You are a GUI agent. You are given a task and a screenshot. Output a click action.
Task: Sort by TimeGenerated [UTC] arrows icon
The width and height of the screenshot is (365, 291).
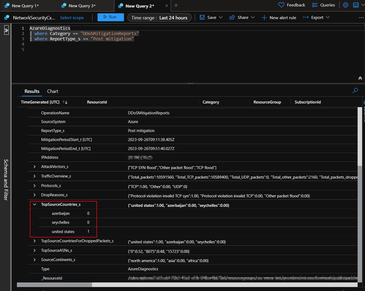(65, 102)
